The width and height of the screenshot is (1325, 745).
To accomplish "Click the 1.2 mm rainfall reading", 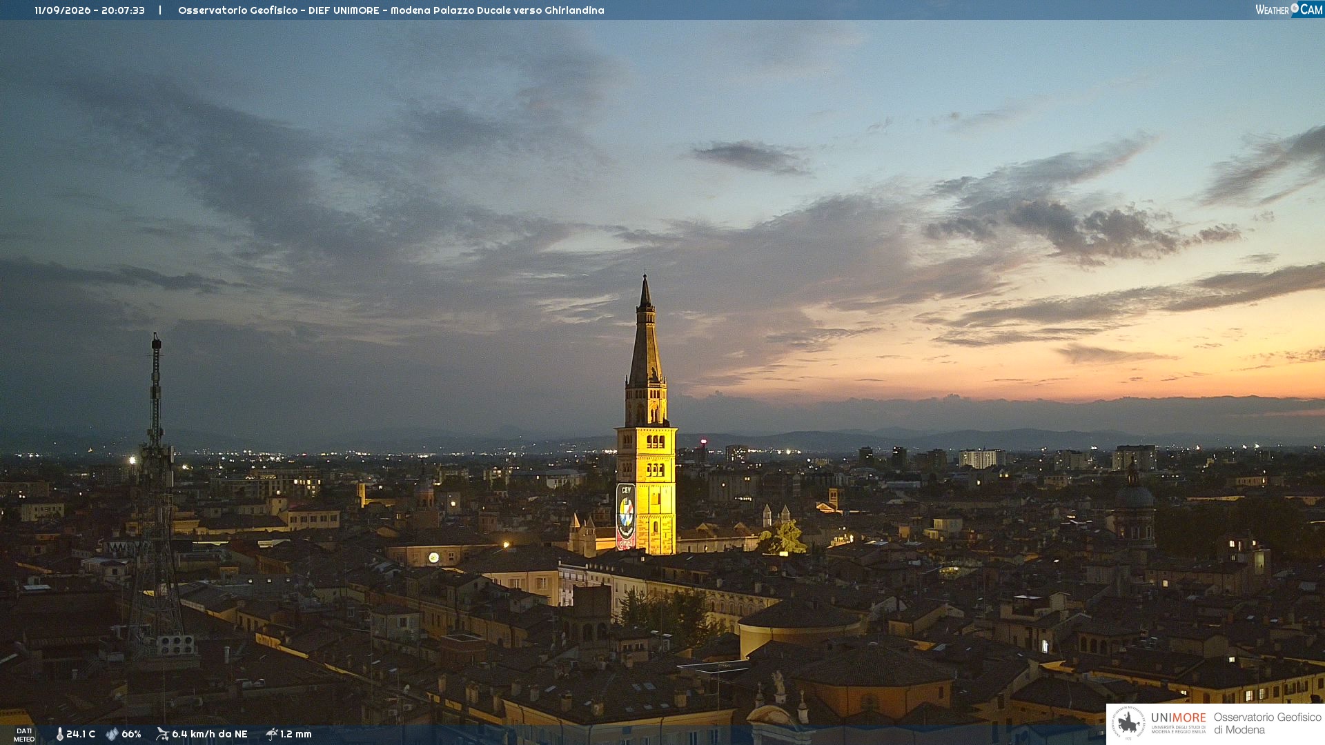I will [296, 734].
